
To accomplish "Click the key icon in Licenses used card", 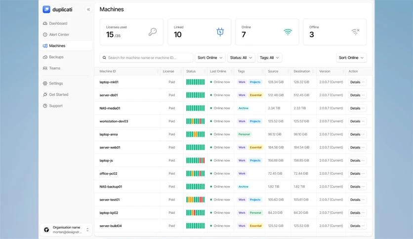I will pos(153,32).
